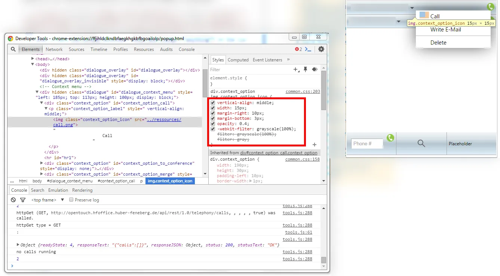Image resolution: width=500 pixels, height=276 pixels.
Task: Open tools.js:61 source link
Action: click(298, 232)
